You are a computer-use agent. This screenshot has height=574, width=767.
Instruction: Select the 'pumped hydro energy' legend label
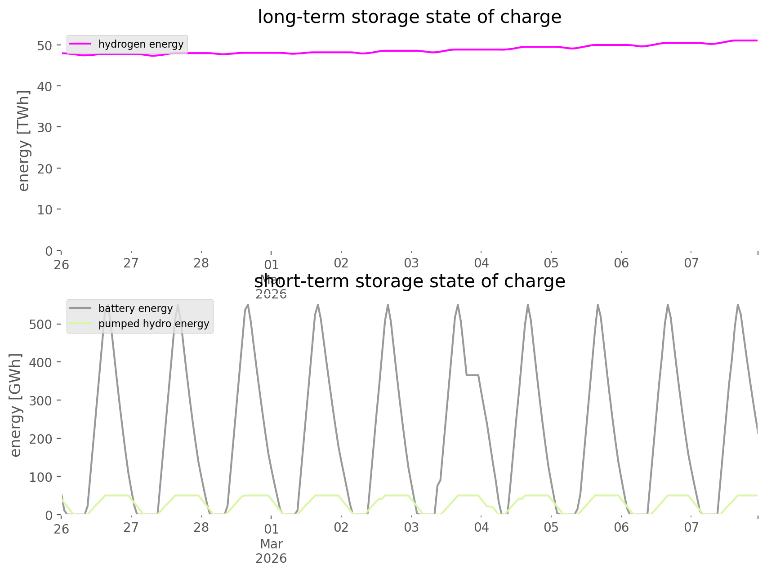click(154, 324)
